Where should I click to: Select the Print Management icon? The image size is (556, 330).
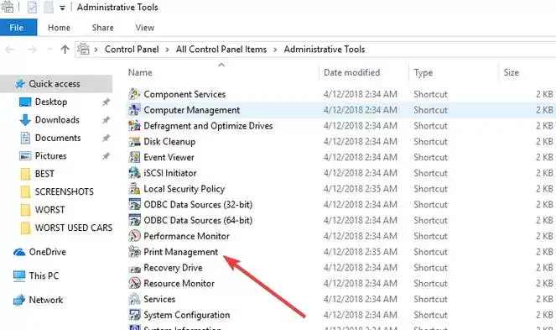(134, 252)
